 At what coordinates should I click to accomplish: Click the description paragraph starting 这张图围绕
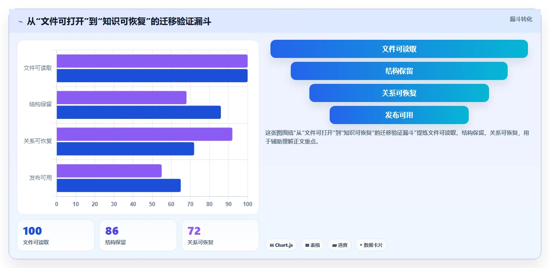pos(397,137)
